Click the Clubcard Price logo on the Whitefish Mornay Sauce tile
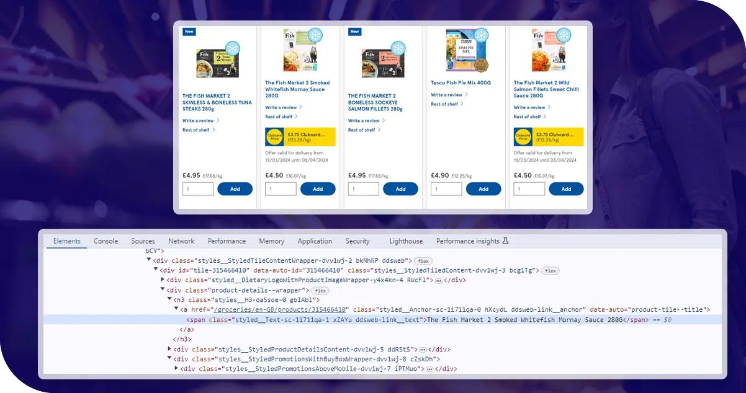 274,136
